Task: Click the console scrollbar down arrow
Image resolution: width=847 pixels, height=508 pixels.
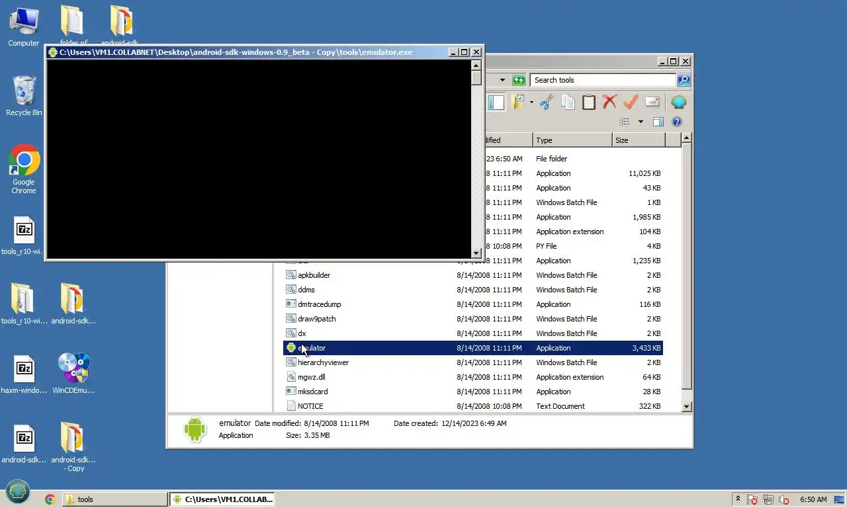Action: click(476, 253)
